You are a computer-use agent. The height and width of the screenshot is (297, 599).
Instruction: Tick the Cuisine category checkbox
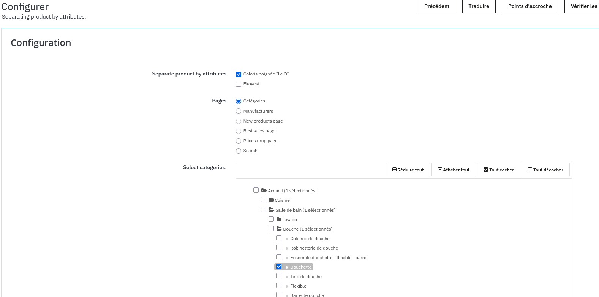(x=264, y=200)
